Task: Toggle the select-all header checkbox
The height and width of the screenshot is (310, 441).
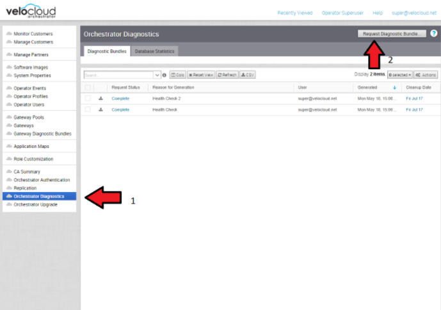Action: pos(88,87)
